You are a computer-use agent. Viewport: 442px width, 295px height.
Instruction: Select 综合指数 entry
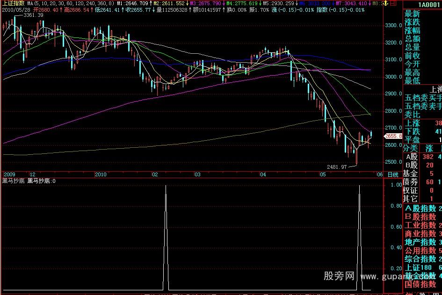point(420,259)
